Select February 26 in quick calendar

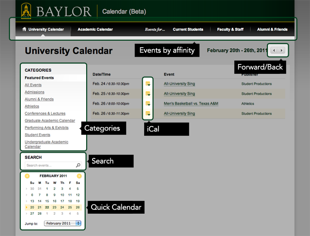click(x=78, y=207)
